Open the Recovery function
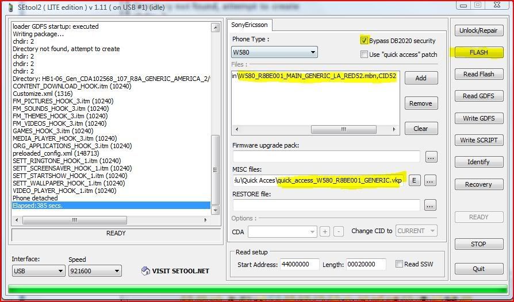Viewport: 514px width, 302px height. (x=479, y=184)
